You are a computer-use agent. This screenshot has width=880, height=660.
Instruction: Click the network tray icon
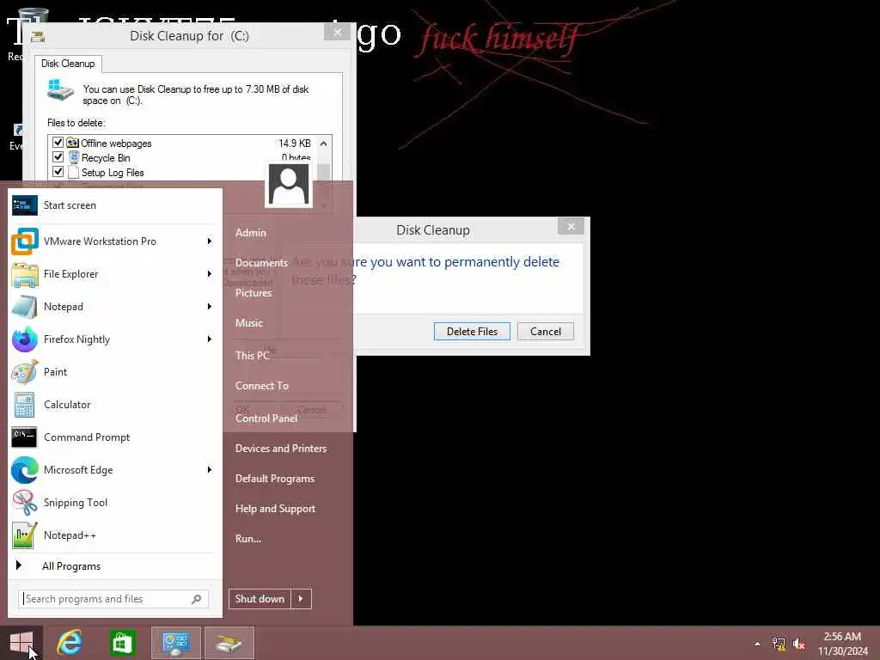pyautogui.click(x=779, y=644)
